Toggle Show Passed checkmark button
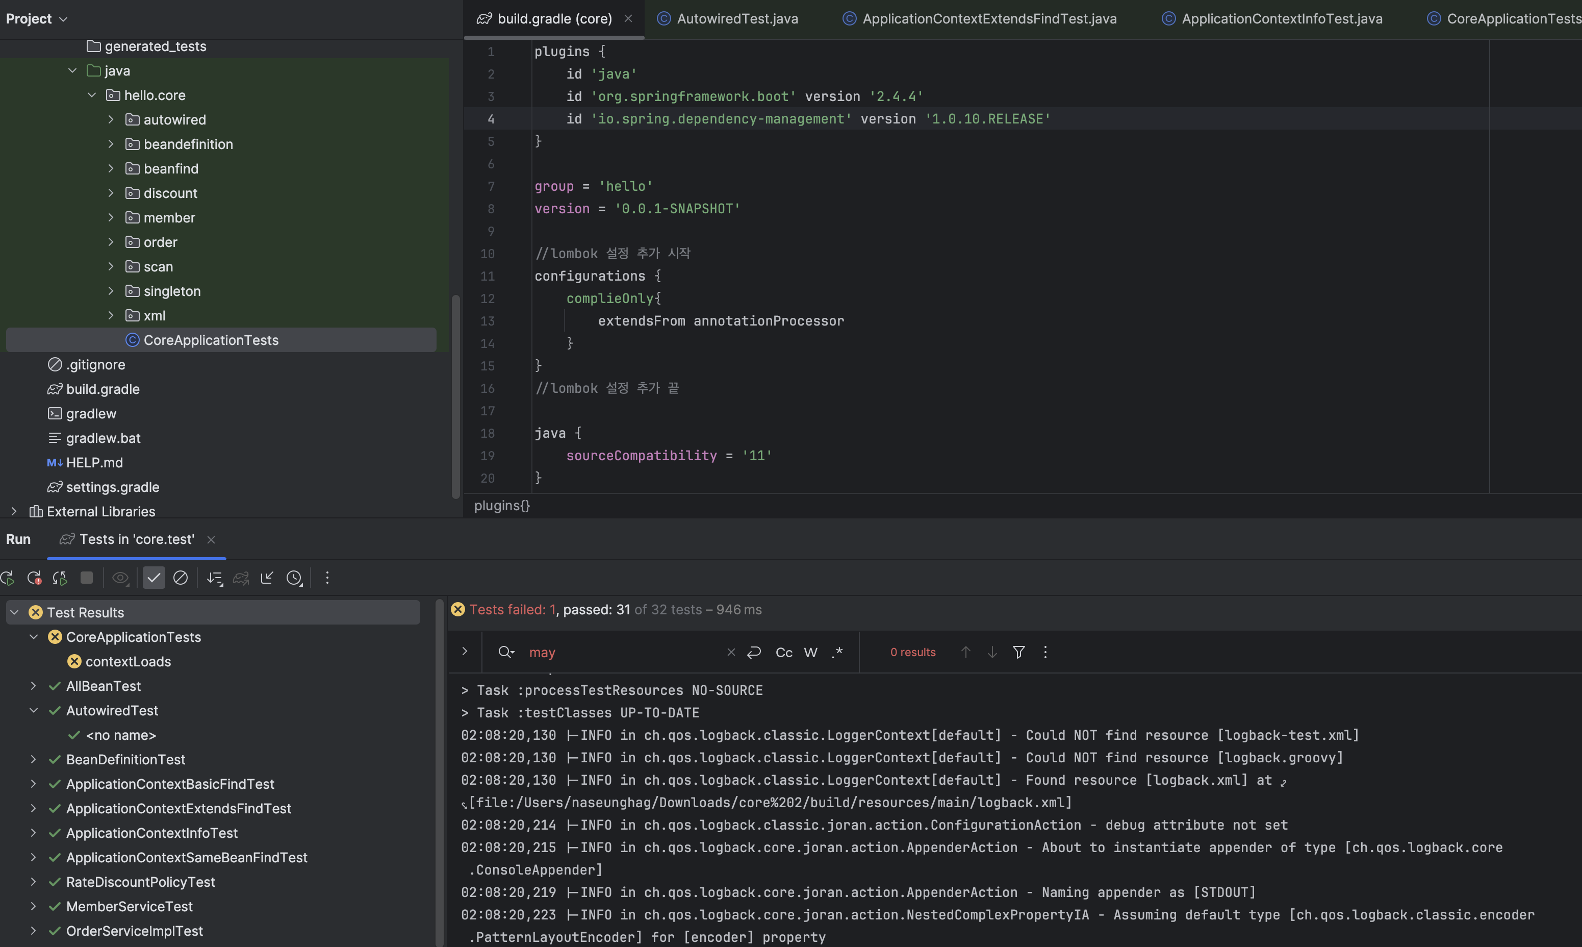The height and width of the screenshot is (947, 1582). click(154, 578)
